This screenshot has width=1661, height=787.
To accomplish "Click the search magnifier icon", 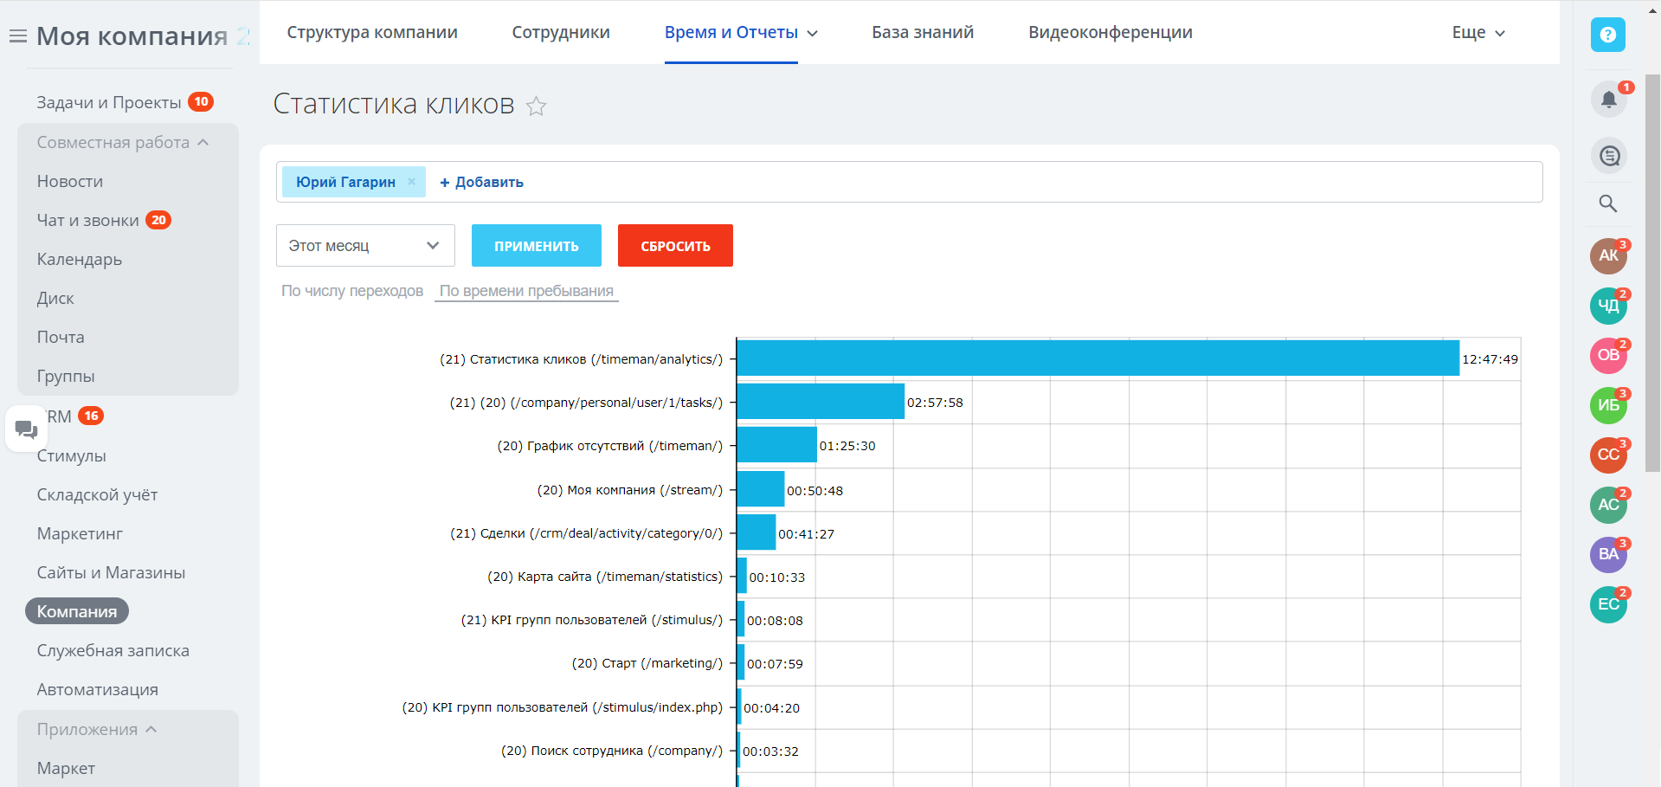I will (1608, 203).
